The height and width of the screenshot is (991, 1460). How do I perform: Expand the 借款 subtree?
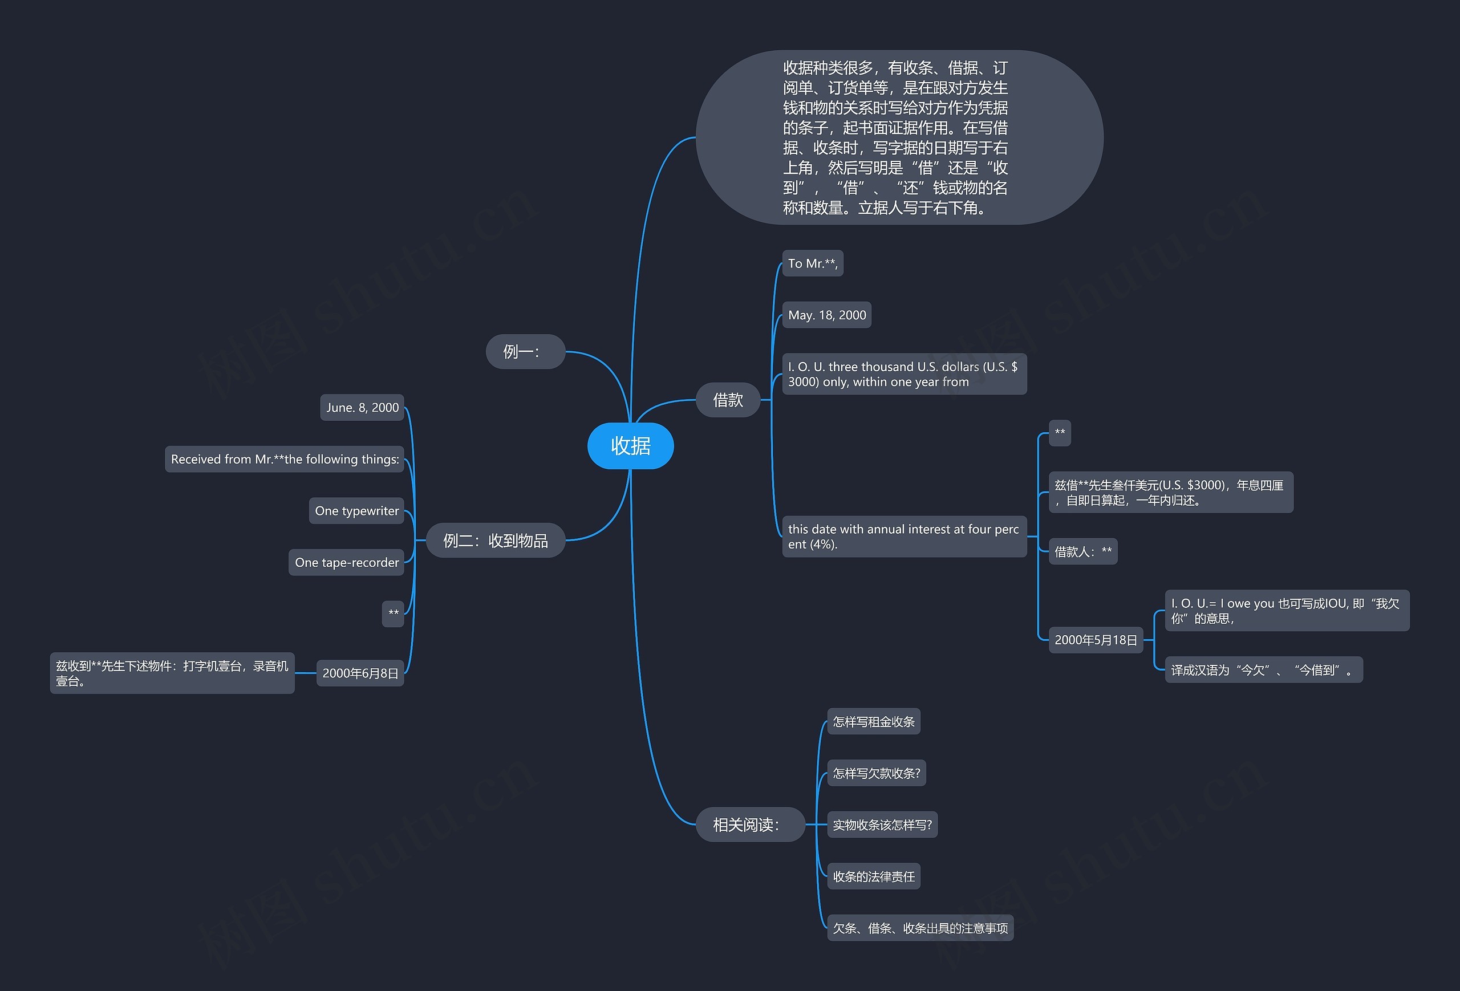coord(733,398)
